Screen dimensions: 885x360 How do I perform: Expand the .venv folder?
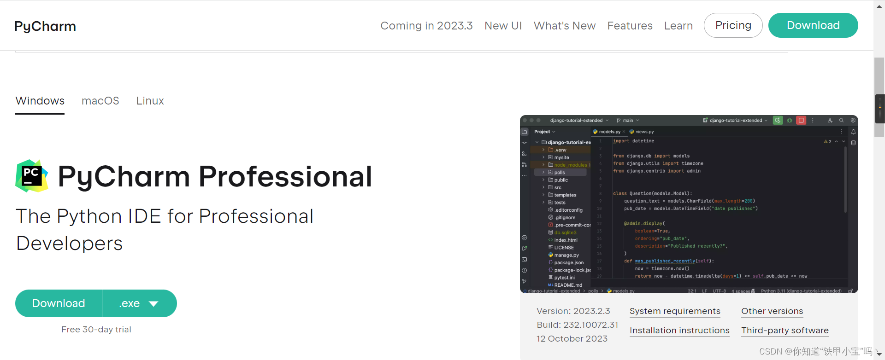click(543, 150)
